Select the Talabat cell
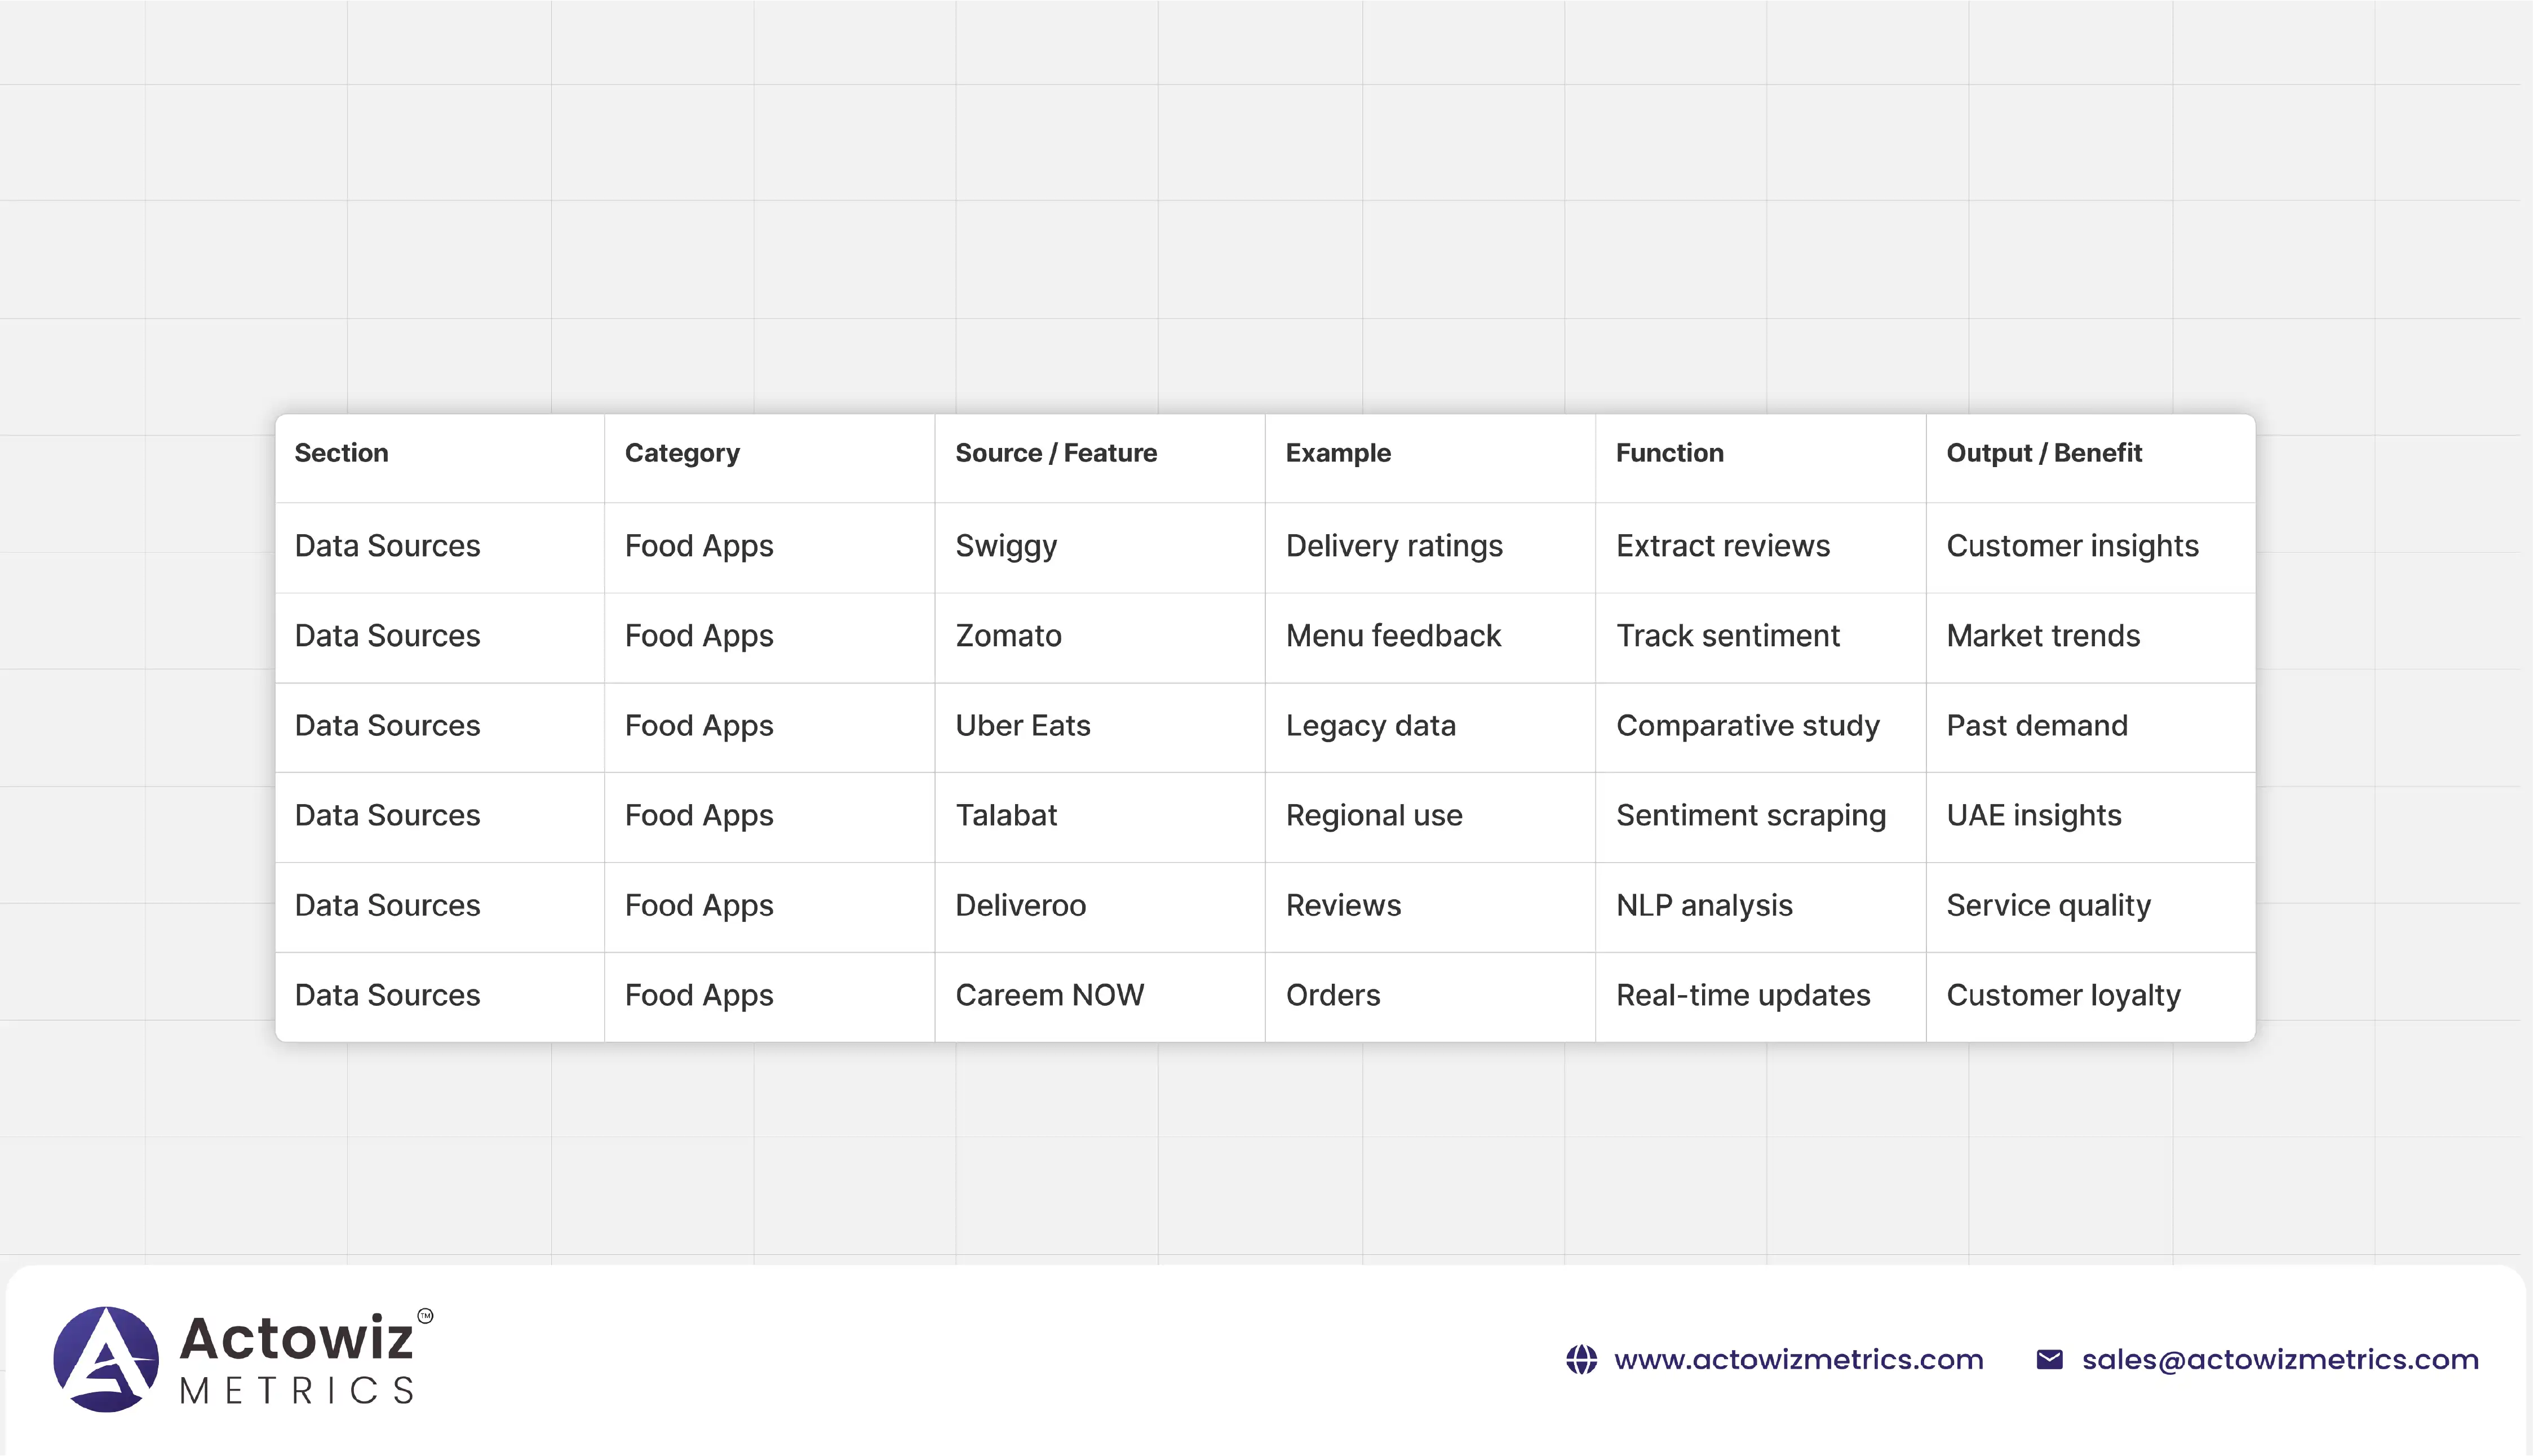 point(1005,816)
